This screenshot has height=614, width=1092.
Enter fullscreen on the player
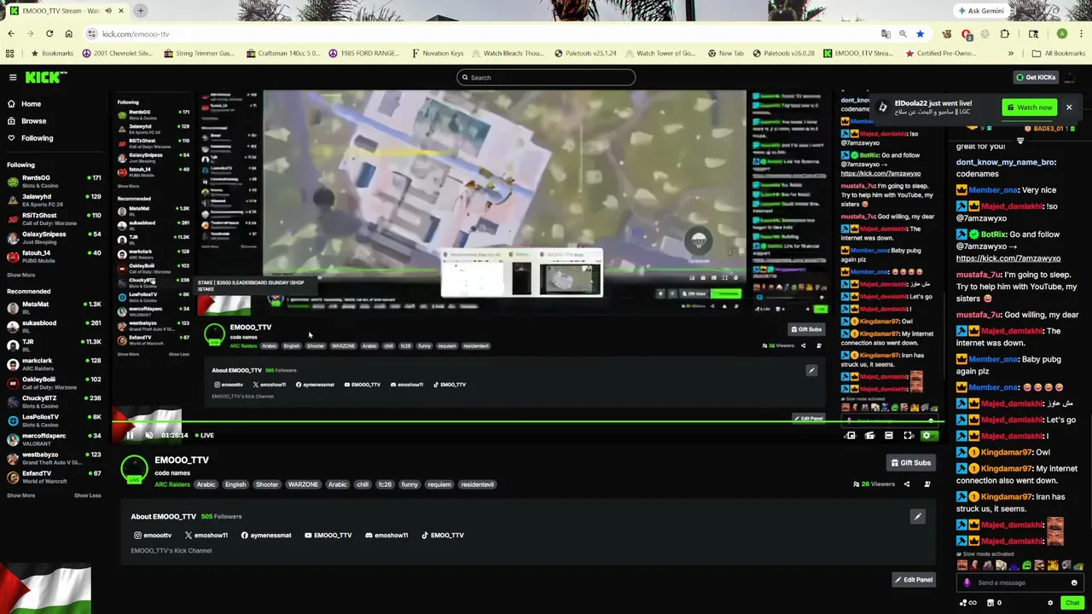pyautogui.click(x=909, y=435)
